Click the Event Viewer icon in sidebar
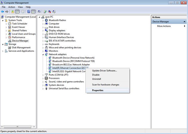188x134 pixels. (10, 27)
